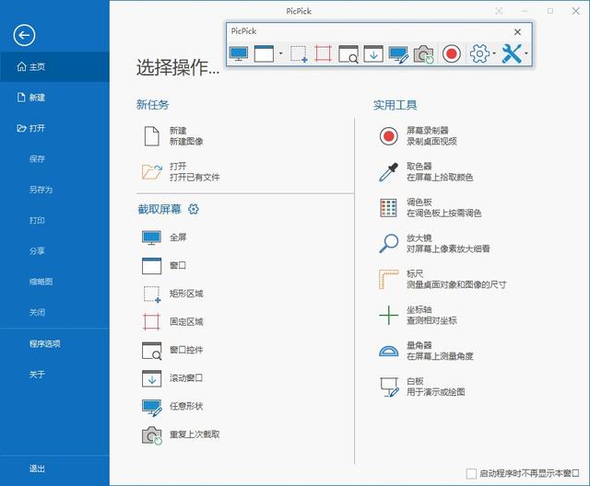Click floating toolbar full screen capture icon
The width and height of the screenshot is (590, 486).
[239, 53]
